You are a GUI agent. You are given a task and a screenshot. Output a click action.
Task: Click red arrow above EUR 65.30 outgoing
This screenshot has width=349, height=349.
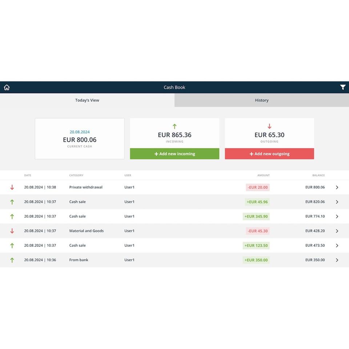coord(269,127)
